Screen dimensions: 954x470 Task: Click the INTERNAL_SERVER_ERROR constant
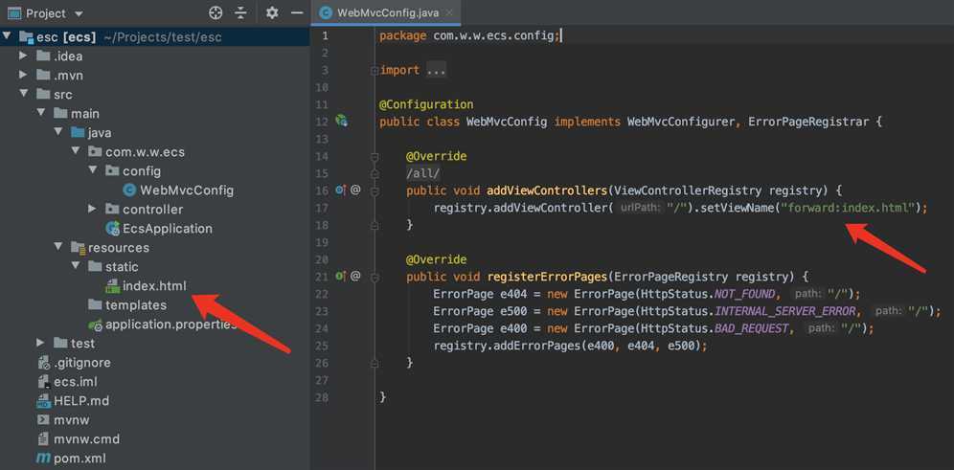tap(786, 311)
